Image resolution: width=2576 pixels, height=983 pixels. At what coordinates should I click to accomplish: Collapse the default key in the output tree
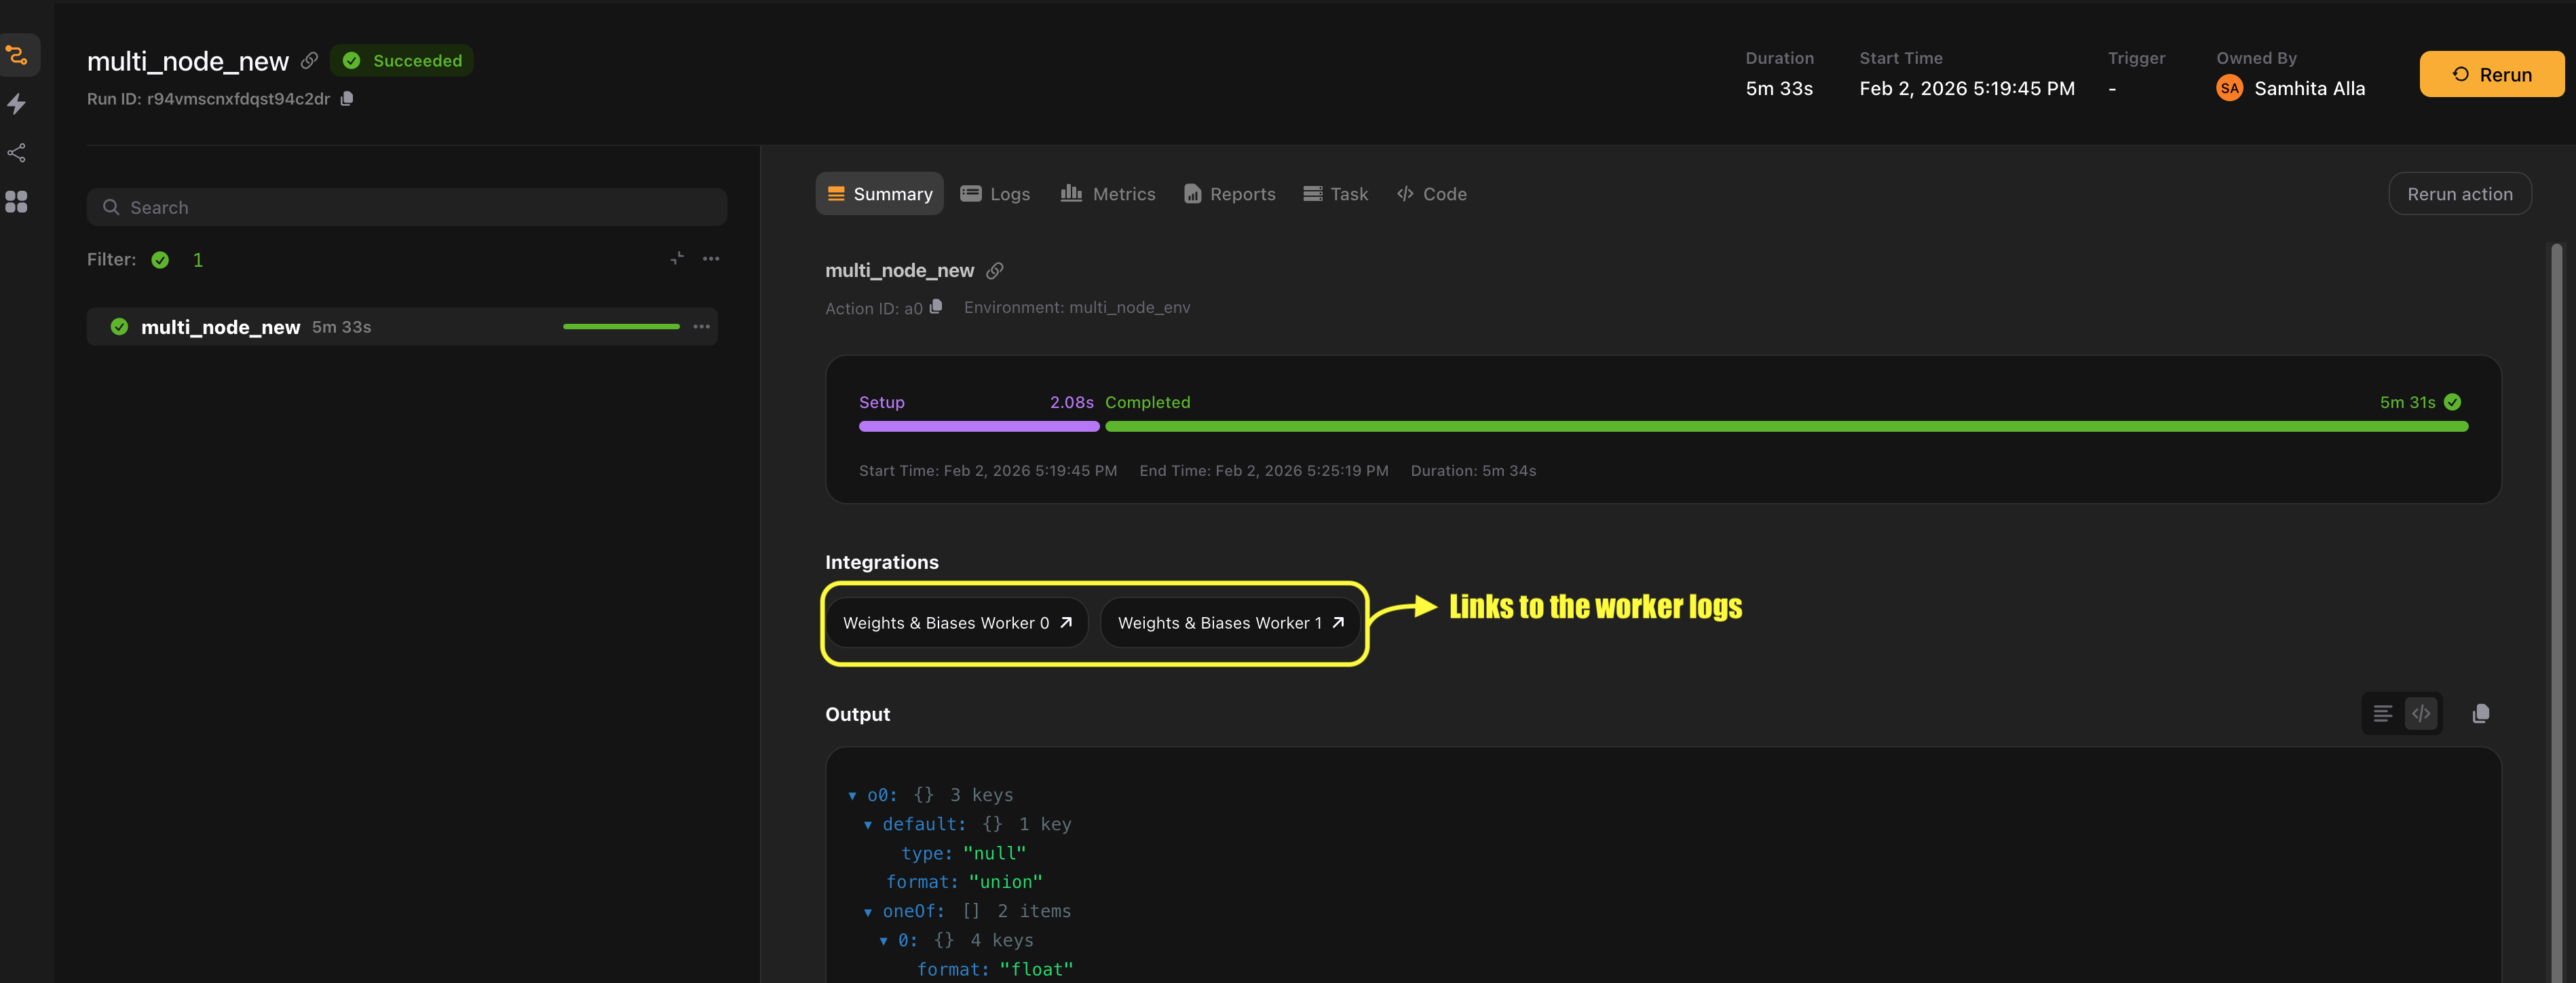(869, 824)
